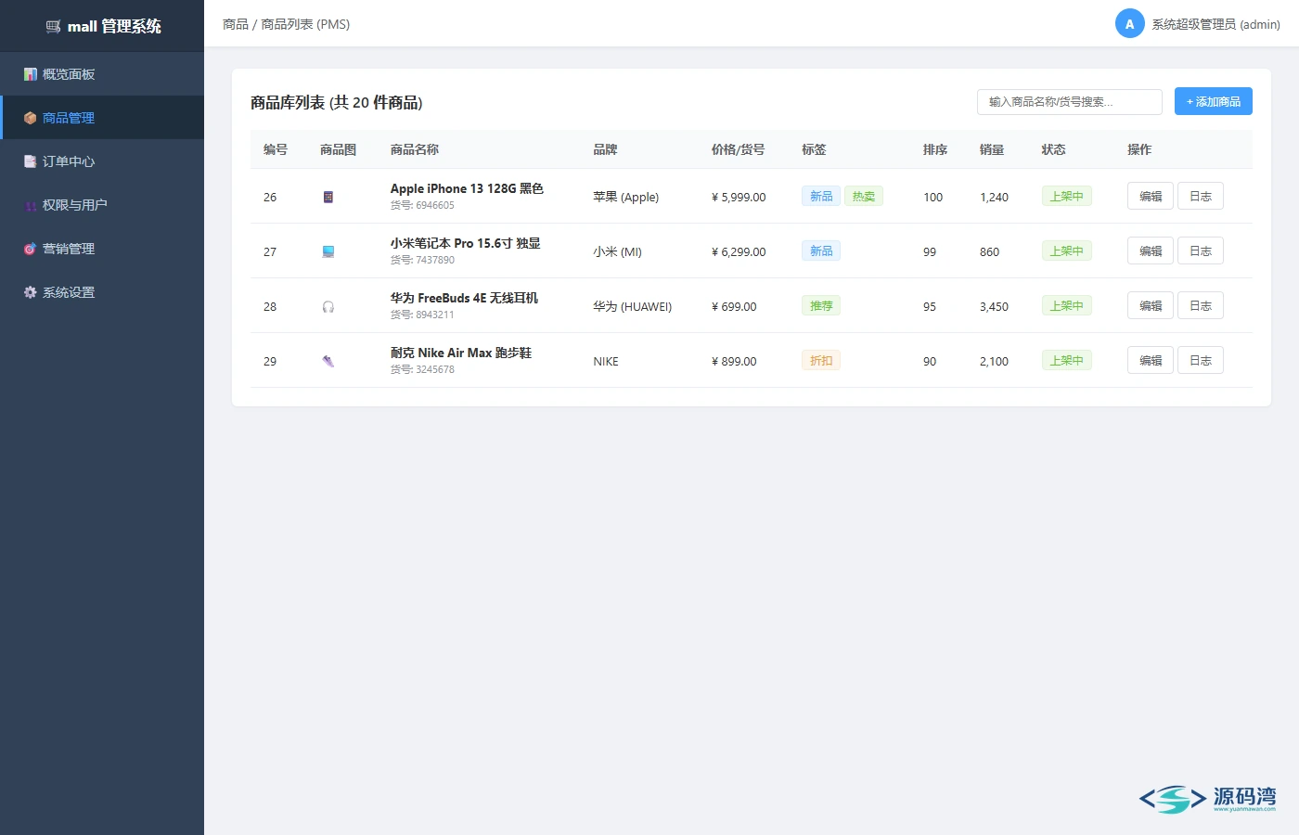Open the Nike Air Max shoe image
This screenshot has height=835, width=1299.
328,361
